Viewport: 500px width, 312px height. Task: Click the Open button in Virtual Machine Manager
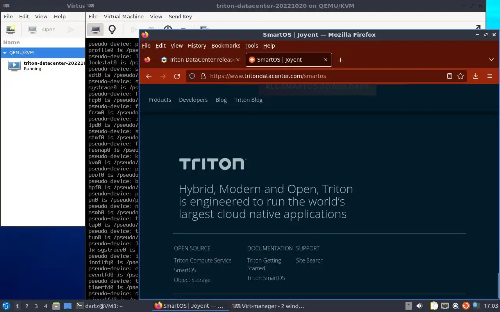(42, 30)
